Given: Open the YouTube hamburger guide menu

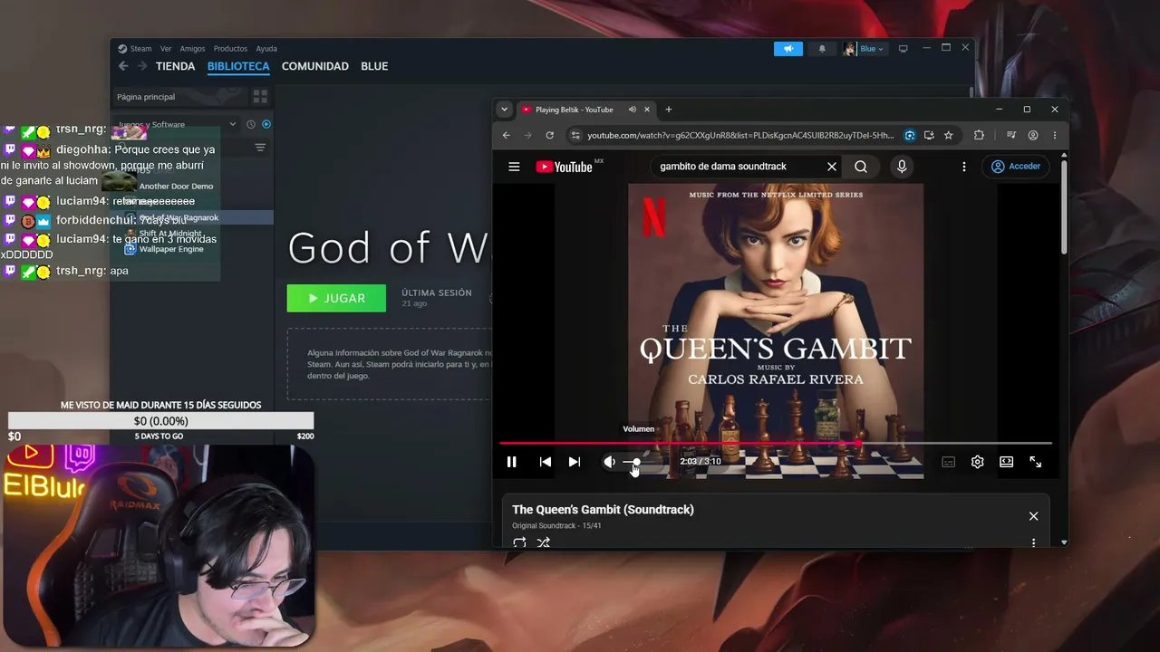Looking at the screenshot, I should [x=514, y=167].
